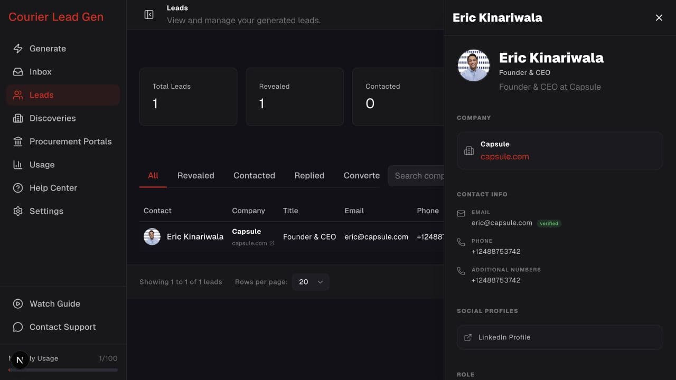Open Watch Guide
This screenshot has height=380, width=676.
click(x=63, y=304)
